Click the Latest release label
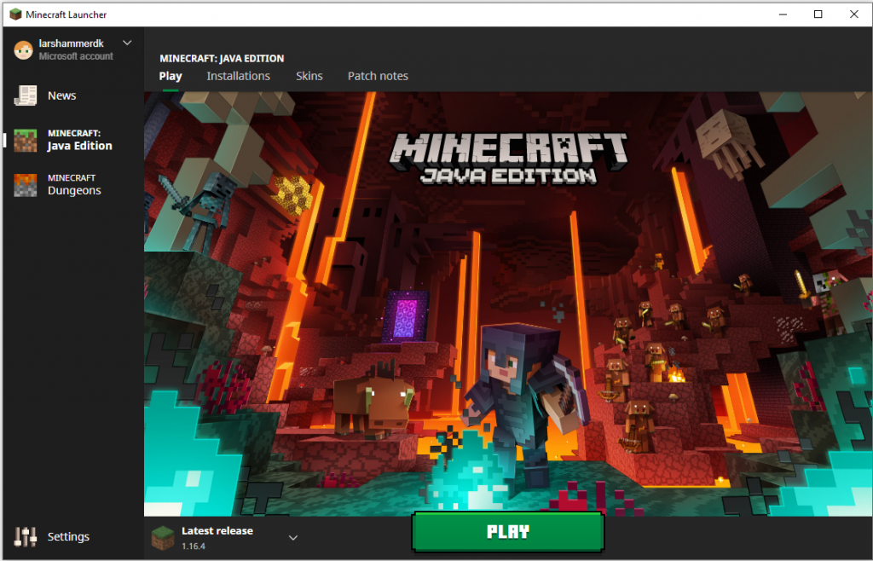 tap(217, 531)
